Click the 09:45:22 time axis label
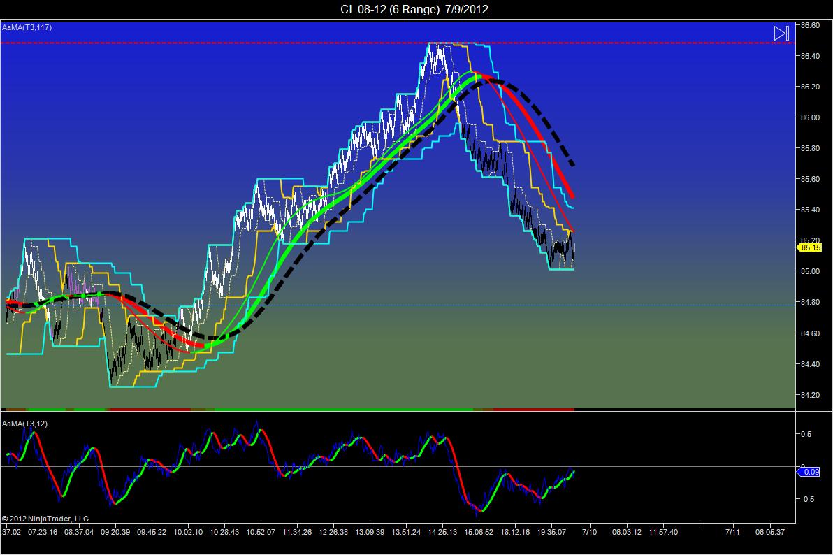Viewport: 833px width, 555px height. click(x=152, y=532)
